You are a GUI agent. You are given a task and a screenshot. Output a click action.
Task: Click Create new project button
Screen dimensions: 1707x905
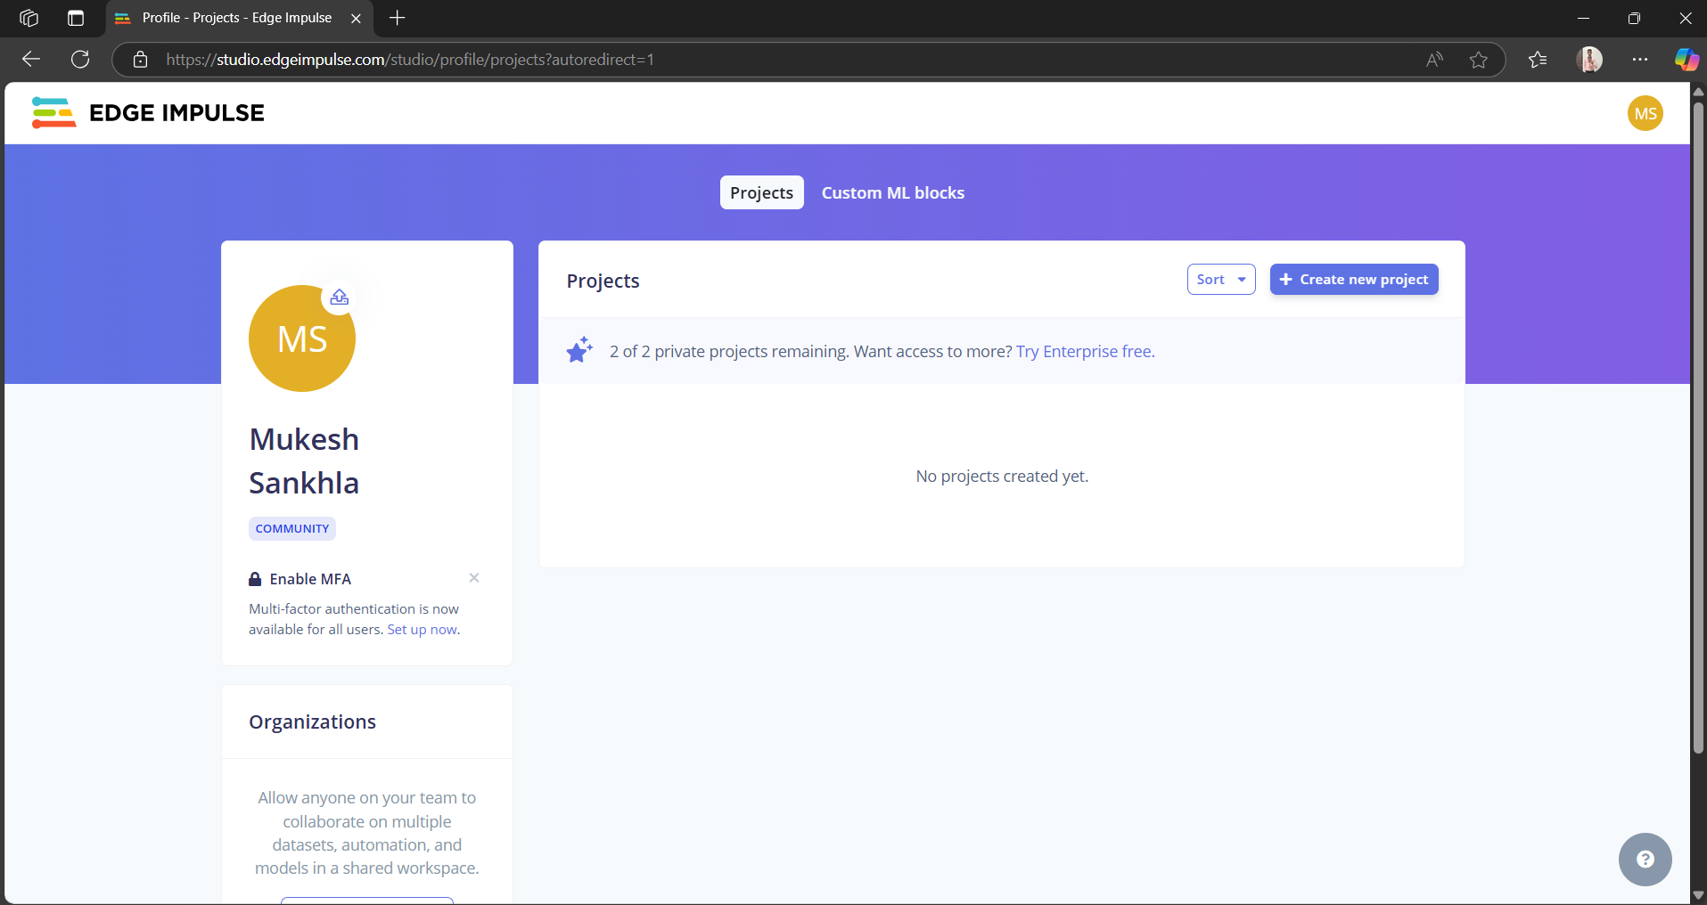[x=1354, y=279]
